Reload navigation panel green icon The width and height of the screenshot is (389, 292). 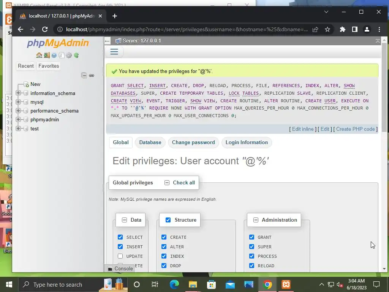pos(76,55)
